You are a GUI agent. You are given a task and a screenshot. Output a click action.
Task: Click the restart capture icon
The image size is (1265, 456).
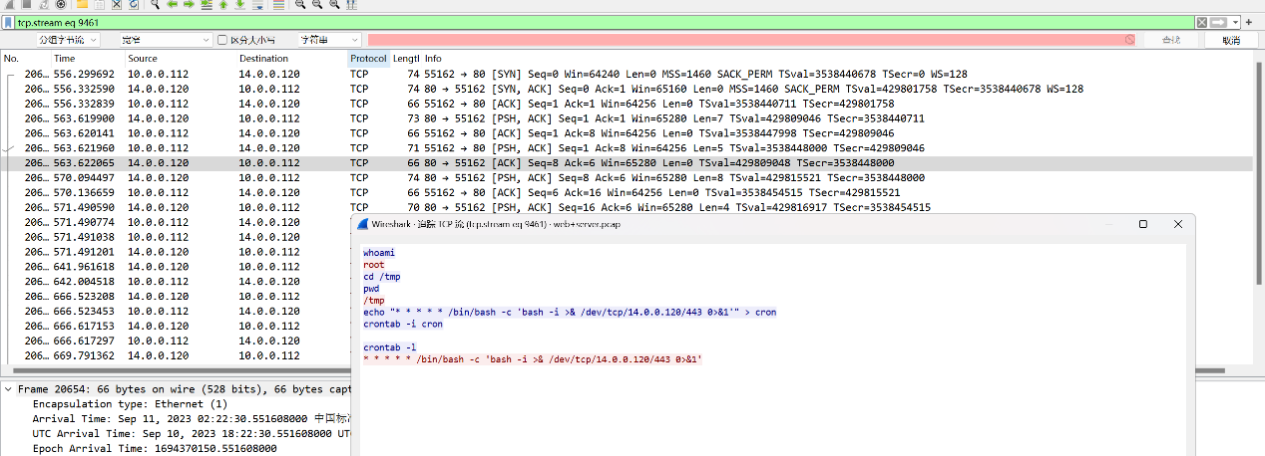44,4
